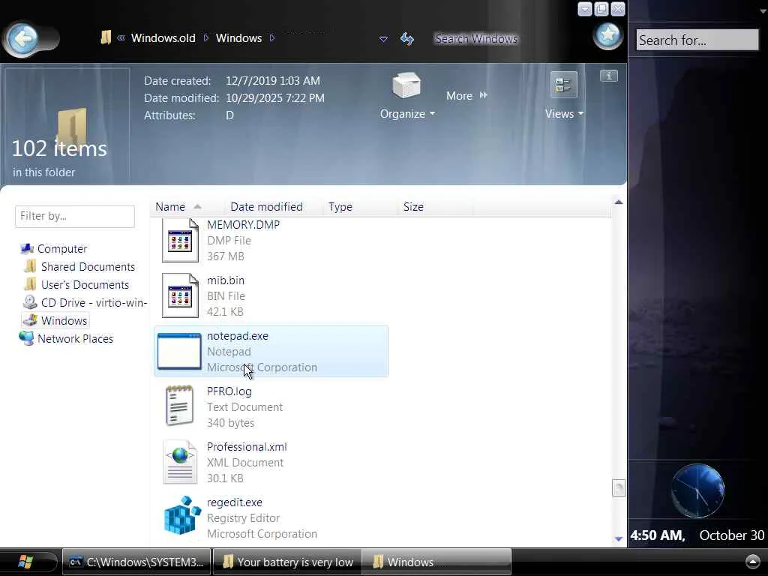Select the Professional.xml document icon
The image size is (768, 576).
(x=180, y=462)
